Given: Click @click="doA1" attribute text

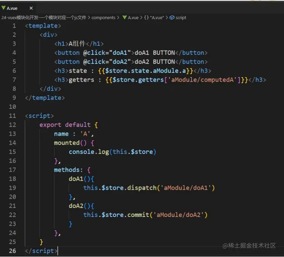Looking at the screenshot, I should pos(107,53).
